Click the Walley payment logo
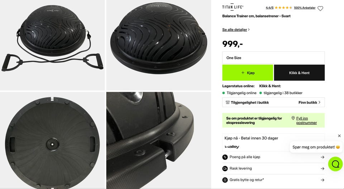Viewport: 344px width, 189px height. click(232, 147)
